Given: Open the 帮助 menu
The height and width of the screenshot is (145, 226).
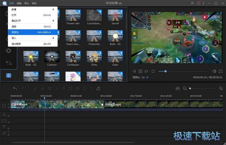Looking at the screenshot, I should tap(34, 3).
